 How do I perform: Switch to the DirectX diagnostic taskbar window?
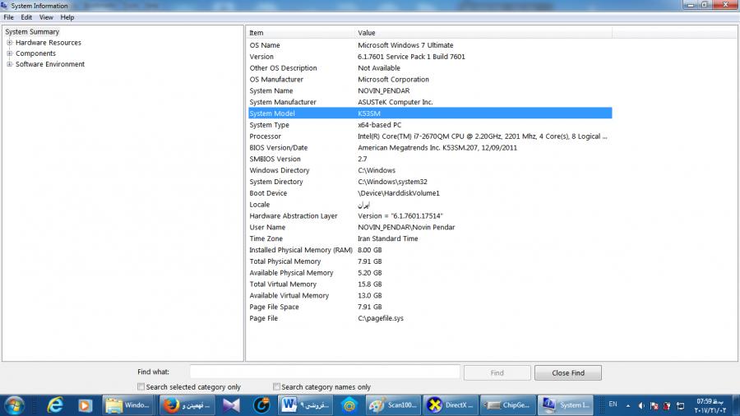pyautogui.click(x=451, y=405)
